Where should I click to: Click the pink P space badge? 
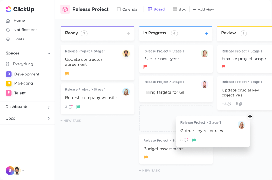pyautogui.click(x=9, y=93)
